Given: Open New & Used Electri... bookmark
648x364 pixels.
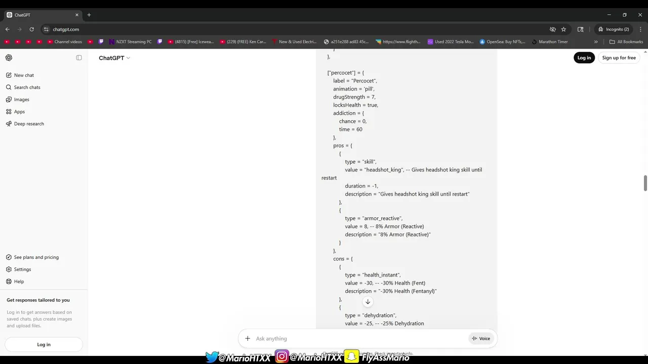Looking at the screenshot, I should point(294,42).
